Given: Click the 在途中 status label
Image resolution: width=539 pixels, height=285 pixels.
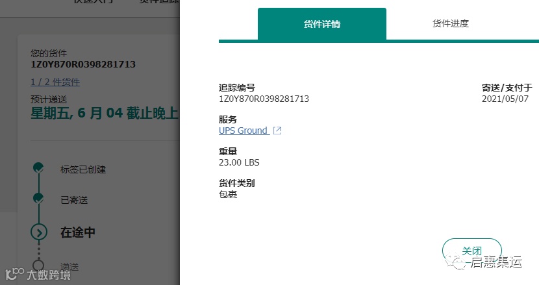Looking at the screenshot, I should coord(78,233).
